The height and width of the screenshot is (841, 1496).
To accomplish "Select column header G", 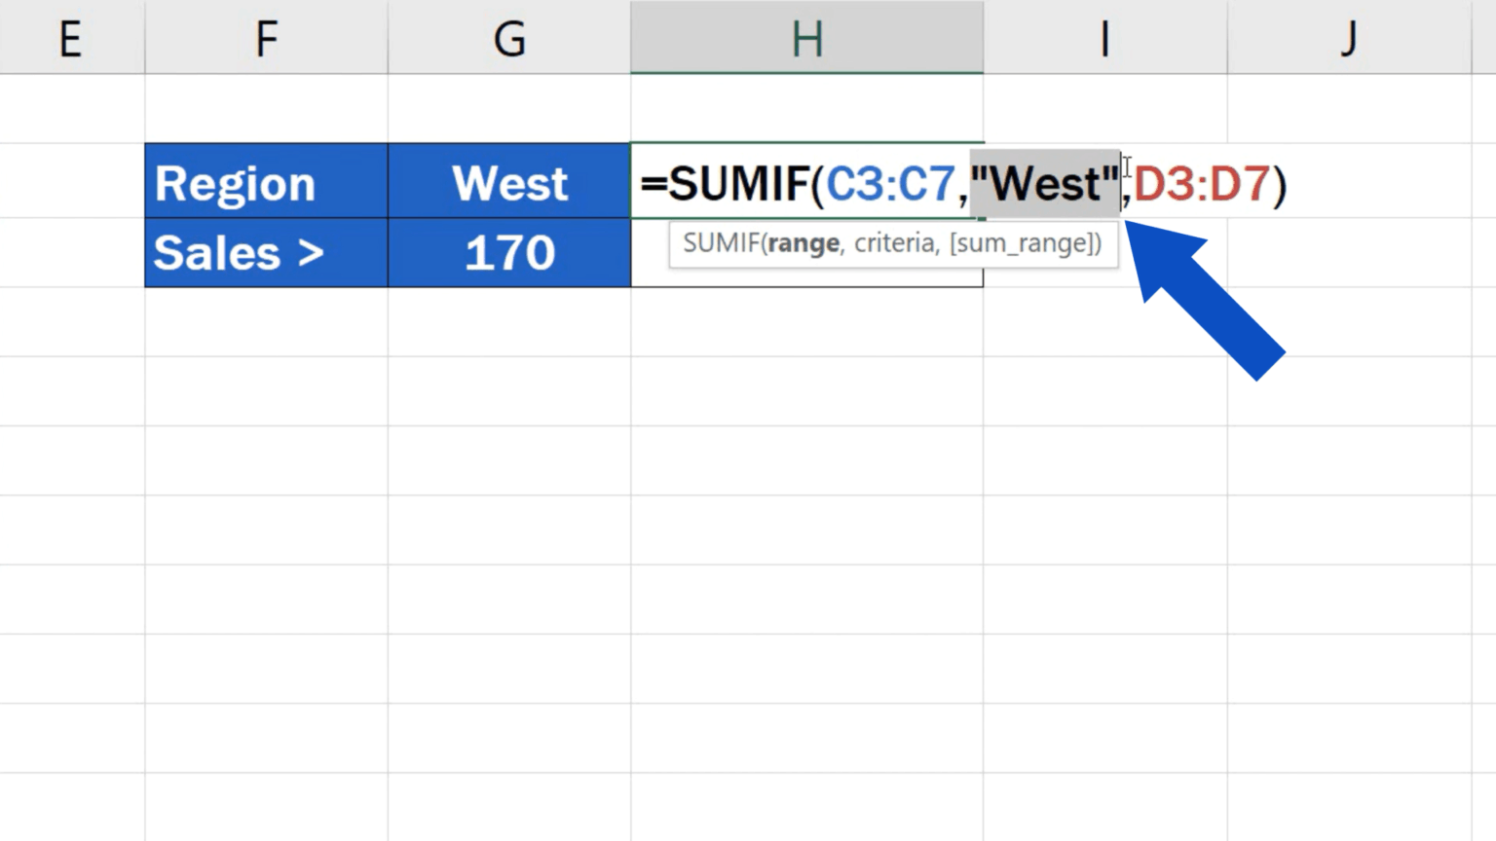I will (507, 39).
